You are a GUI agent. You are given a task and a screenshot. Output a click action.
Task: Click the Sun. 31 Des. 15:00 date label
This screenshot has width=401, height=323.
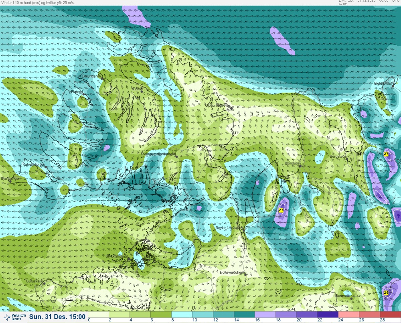(x=57, y=317)
